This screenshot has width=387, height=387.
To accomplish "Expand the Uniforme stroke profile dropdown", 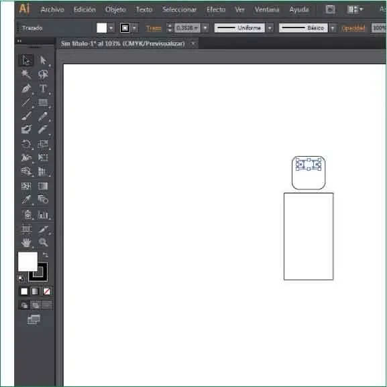I will coord(270,28).
